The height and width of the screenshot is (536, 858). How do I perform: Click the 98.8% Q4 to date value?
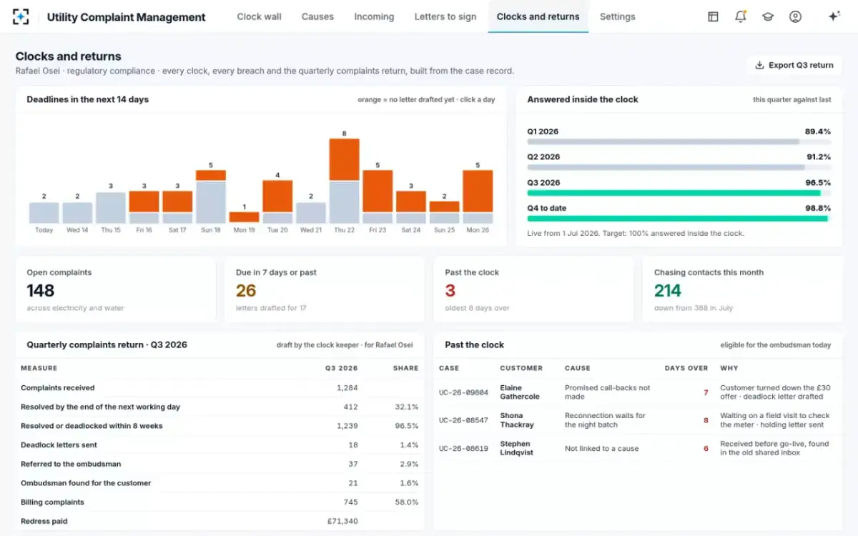pos(818,208)
